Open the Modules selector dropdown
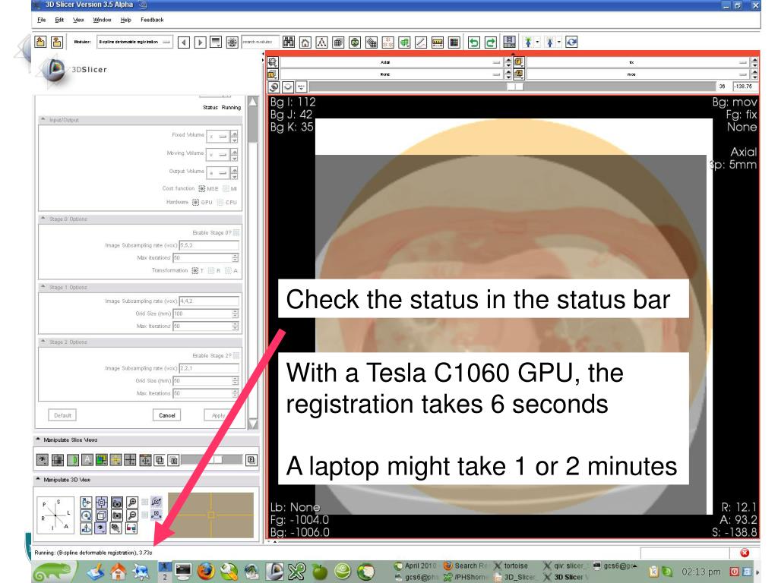The width and height of the screenshot is (778, 583). [x=134, y=43]
